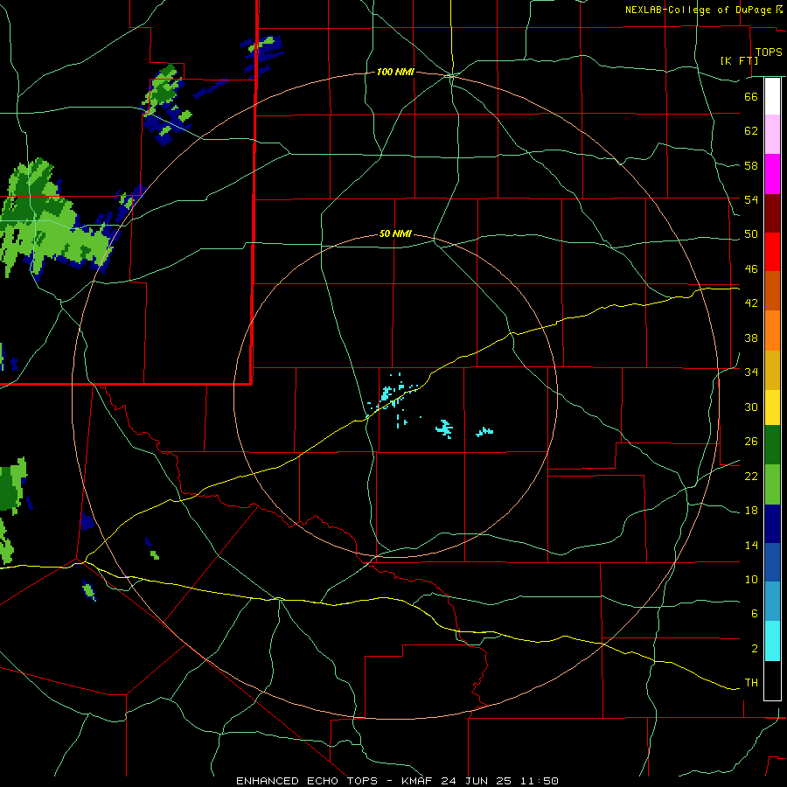Click 'ENHANCED ECHO TOPS' in the caption
Image resolution: width=787 pixels, height=787 pixels.
[307, 781]
